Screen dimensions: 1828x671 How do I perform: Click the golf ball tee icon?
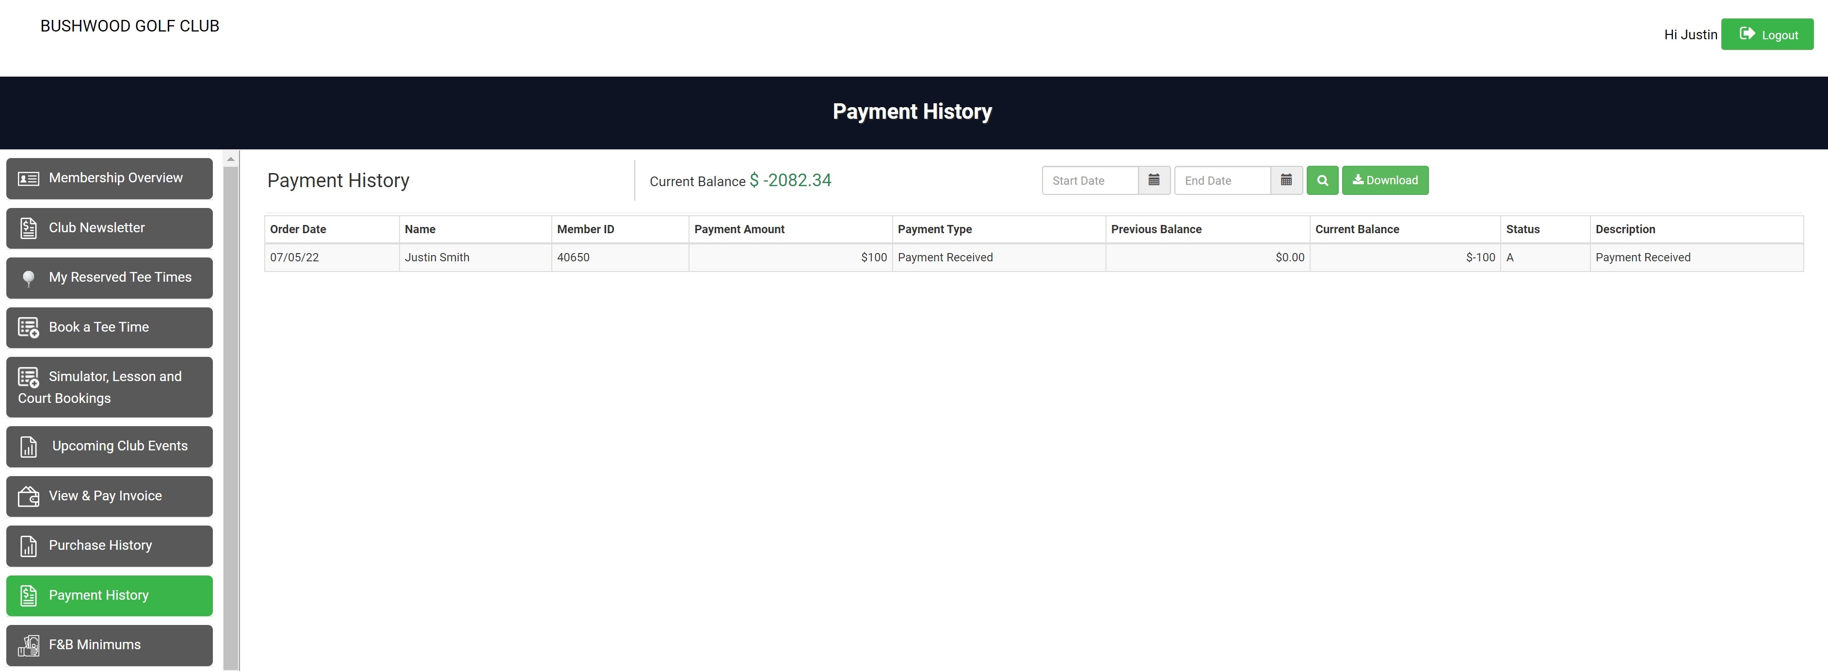(x=29, y=278)
